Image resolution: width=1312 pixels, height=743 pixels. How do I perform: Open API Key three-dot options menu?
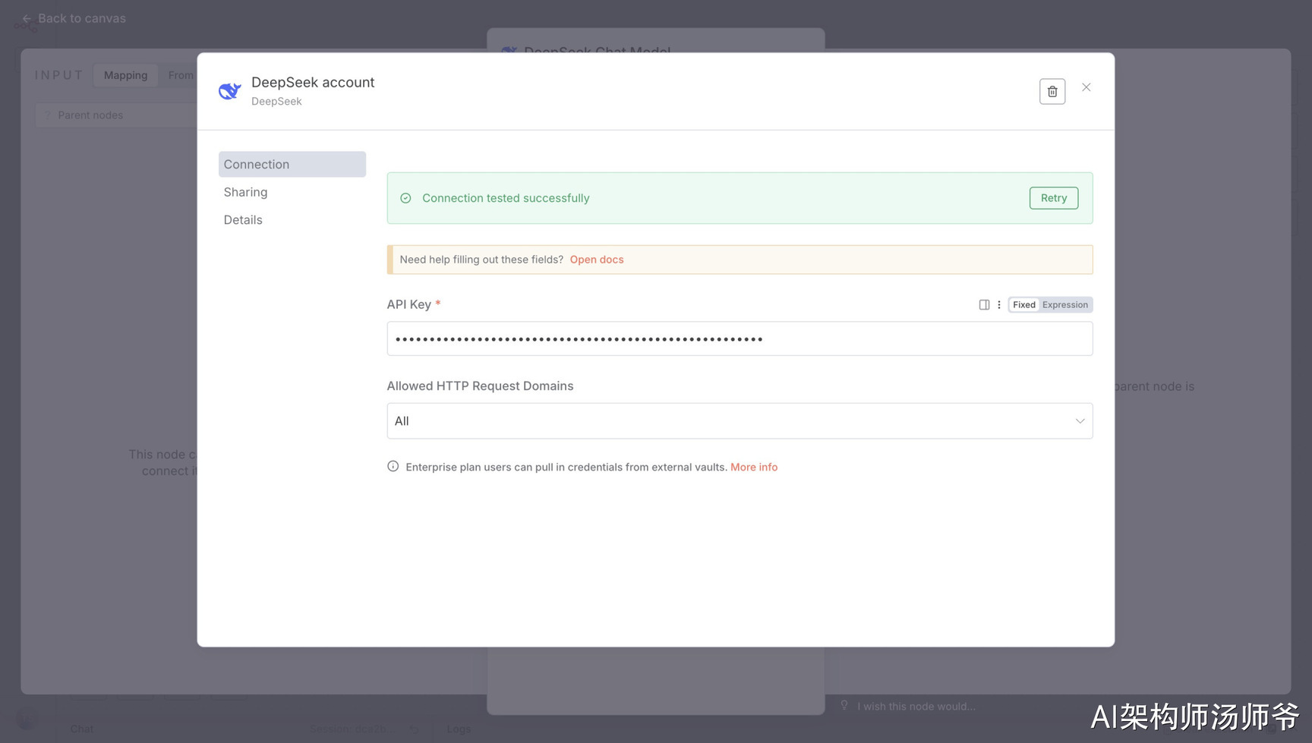999,304
